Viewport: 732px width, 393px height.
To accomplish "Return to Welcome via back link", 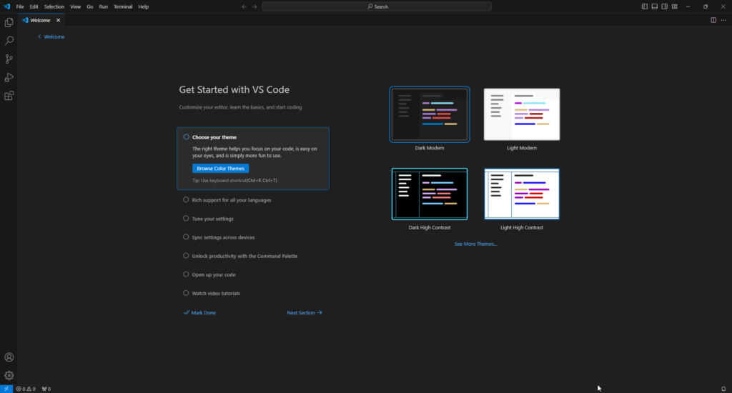I will pyautogui.click(x=51, y=36).
